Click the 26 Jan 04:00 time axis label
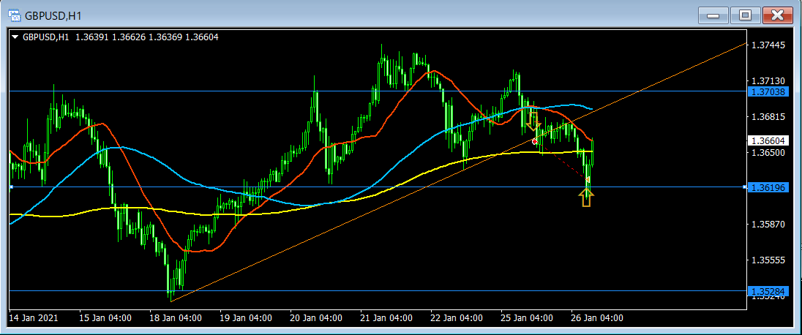This screenshot has width=802, height=335. tap(597, 318)
